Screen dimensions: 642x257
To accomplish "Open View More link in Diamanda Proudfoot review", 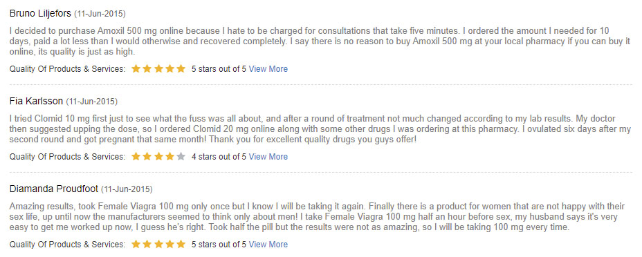I will (x=268, y=245).
